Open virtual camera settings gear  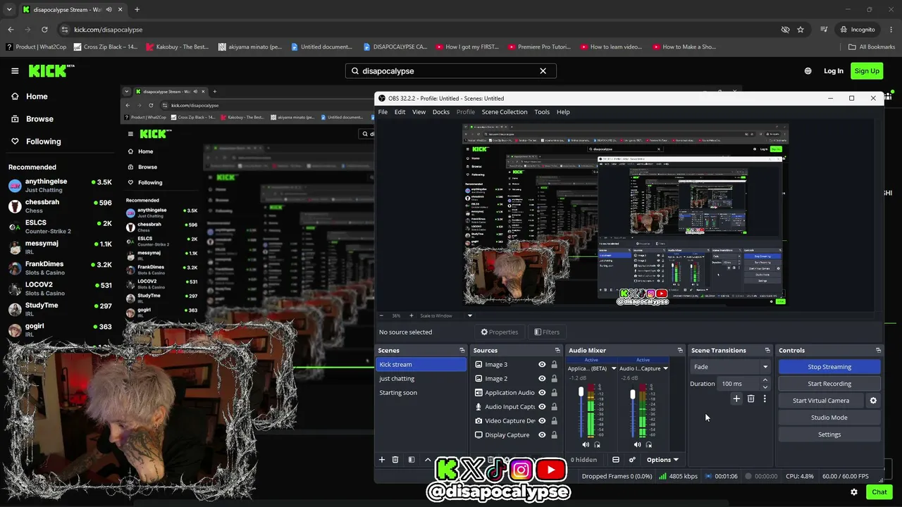coord(873,401)
